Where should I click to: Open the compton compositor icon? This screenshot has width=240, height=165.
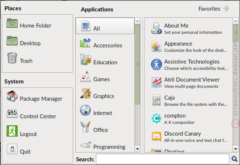[x=157, y=118]
